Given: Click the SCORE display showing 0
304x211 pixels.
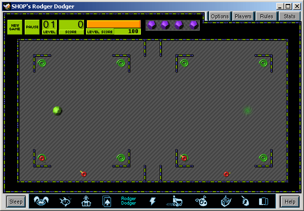Looking at the screenshot, I should 71,27.
